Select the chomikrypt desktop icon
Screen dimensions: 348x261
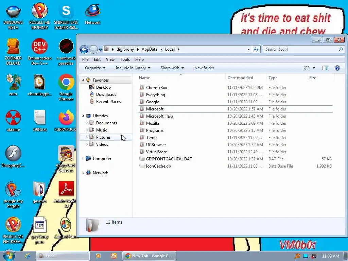point(39,85)
